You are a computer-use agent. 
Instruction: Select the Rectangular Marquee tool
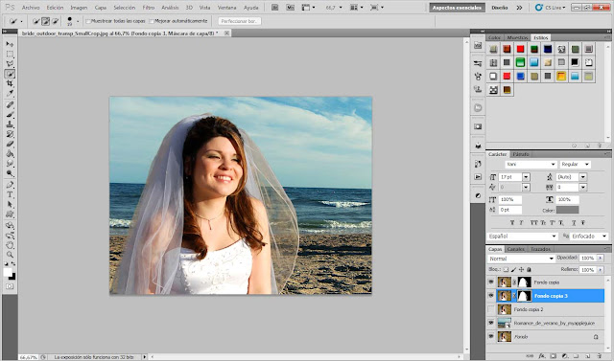10,54
